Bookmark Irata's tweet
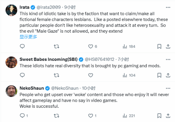 coord(159,46)
